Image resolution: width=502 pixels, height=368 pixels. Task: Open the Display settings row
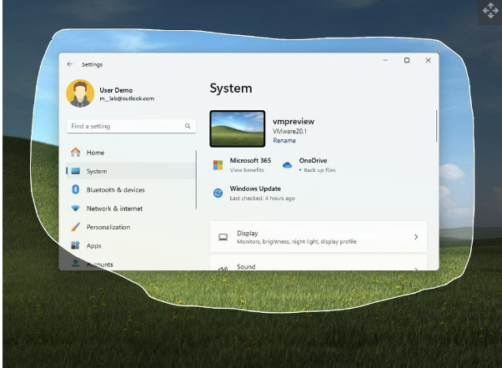(x=319, y=237)
